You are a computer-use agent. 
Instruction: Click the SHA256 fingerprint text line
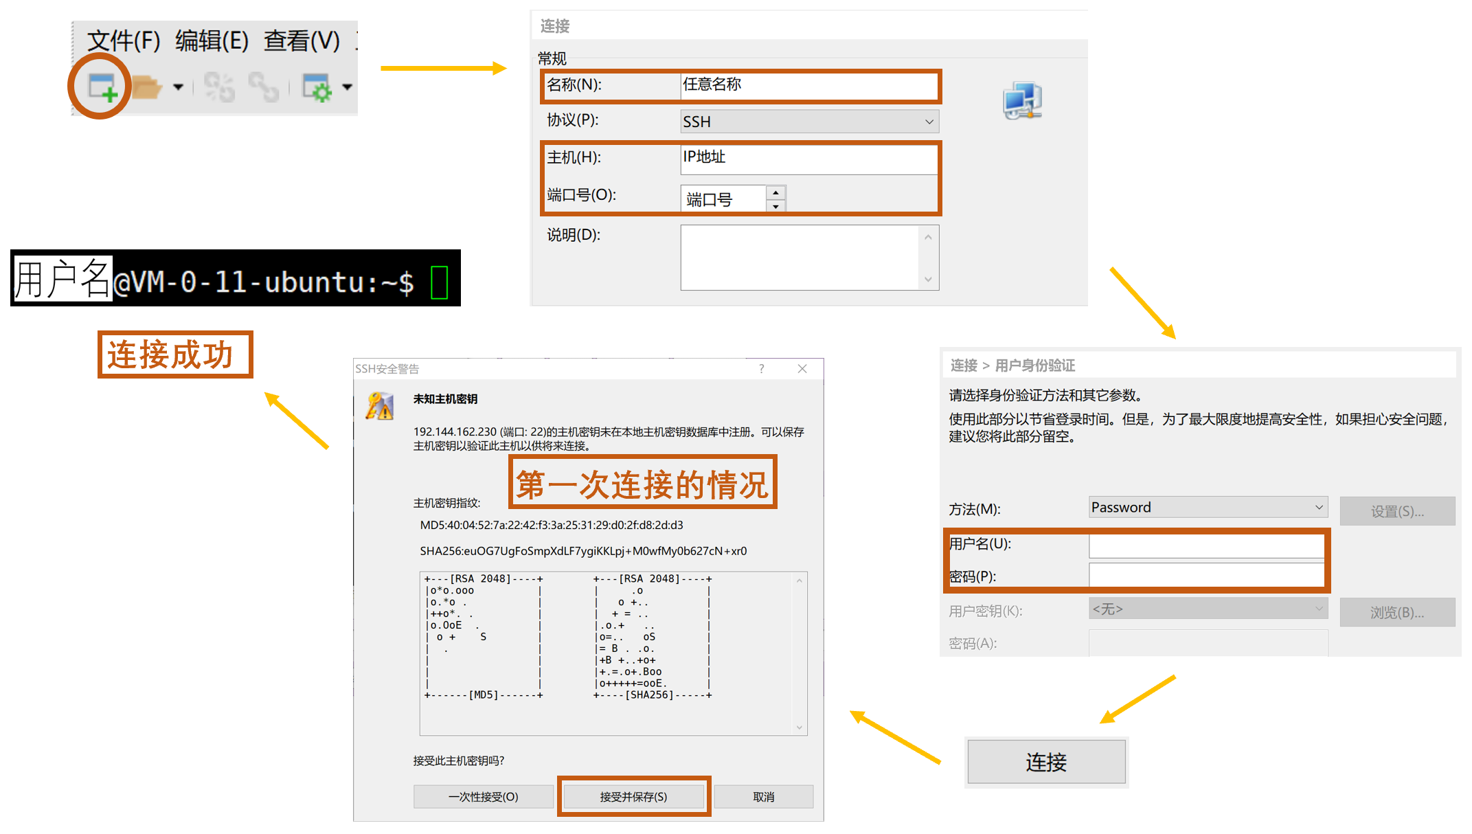583,551
